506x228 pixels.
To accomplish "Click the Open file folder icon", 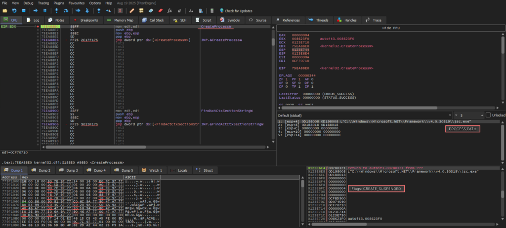I will click(x=5, y=10).
